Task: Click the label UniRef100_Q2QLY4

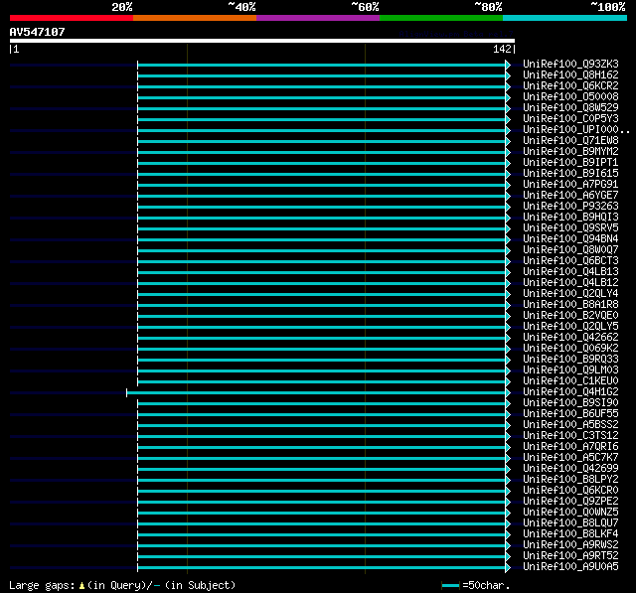Action: [x=570, y=294]
